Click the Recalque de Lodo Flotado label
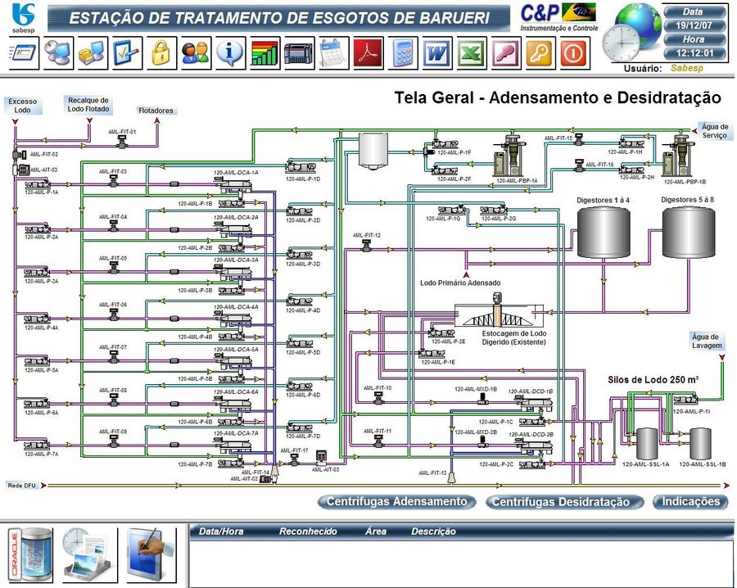737x588 pixels. (x=88, y=105)
